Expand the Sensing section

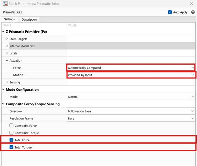(x=7, y=82)
